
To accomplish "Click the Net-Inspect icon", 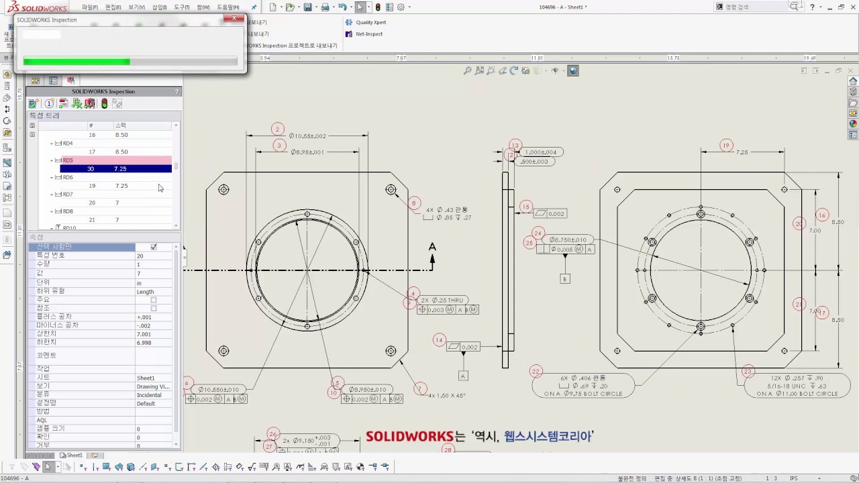I will (x=349, y=34).
